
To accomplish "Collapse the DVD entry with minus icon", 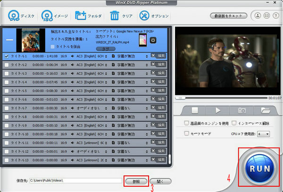I will [x=9, y=40].
